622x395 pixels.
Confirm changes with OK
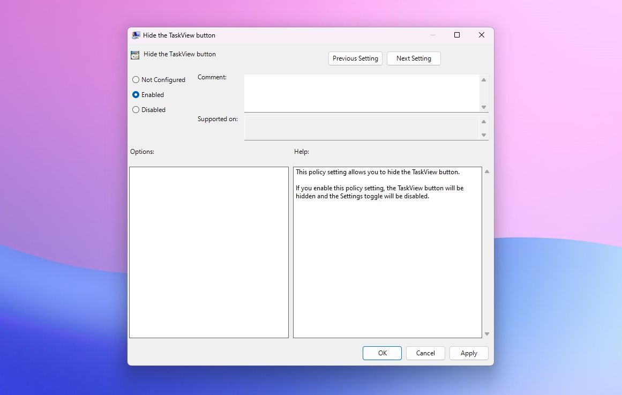click(381, 353)
